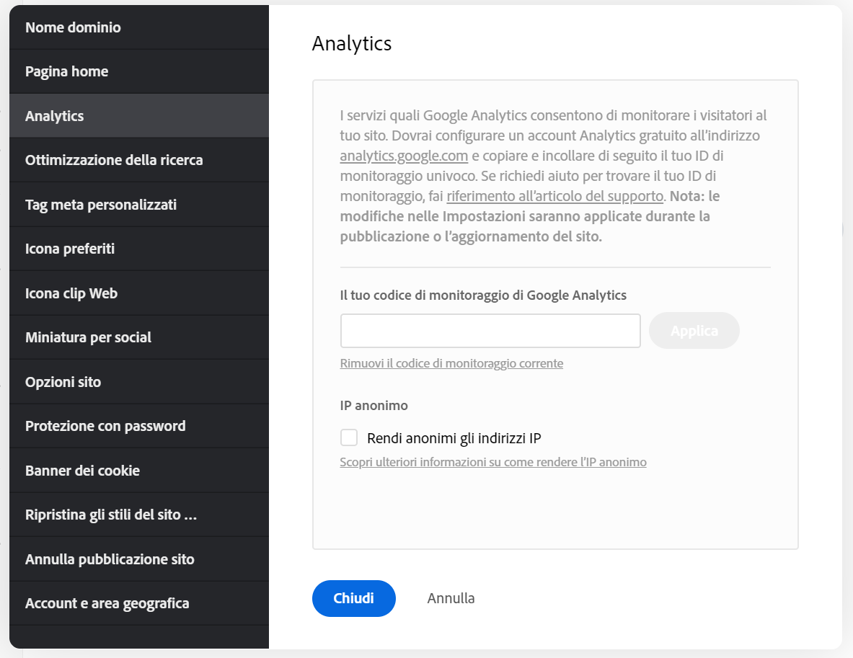Enable Rendi anonimi gli indirizzi IP
This screenshot has height=658, width=853.
coord(349,437)
